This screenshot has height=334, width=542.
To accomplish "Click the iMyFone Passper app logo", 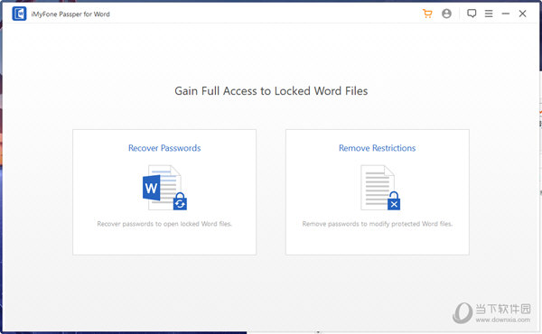I will coord(19,14).
